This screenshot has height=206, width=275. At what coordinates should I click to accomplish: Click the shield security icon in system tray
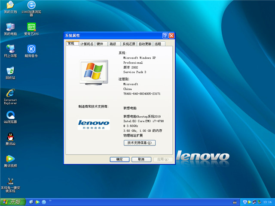245,202
